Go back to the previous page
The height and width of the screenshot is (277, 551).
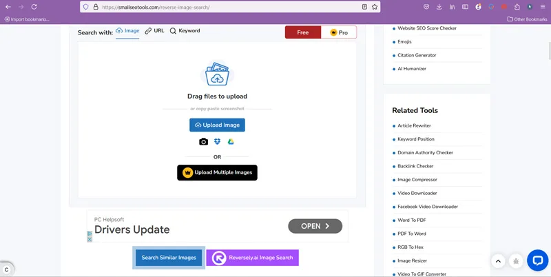point(8,7)
